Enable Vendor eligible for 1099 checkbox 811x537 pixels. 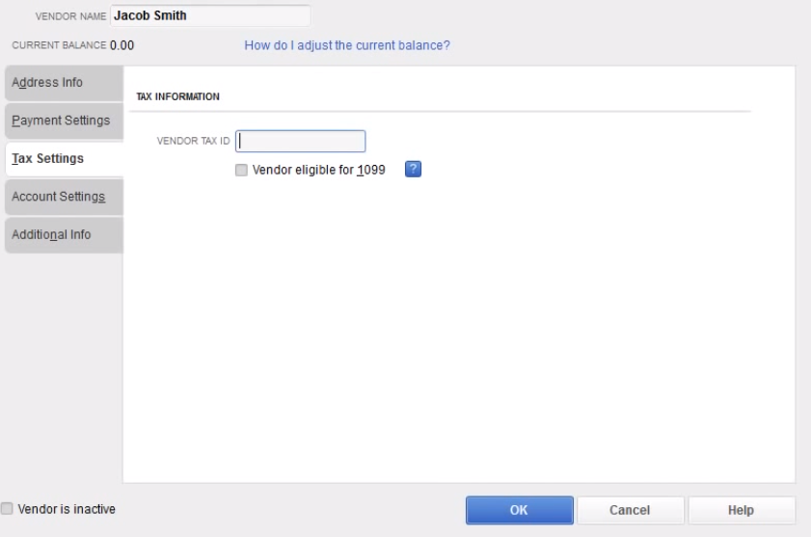242,171
